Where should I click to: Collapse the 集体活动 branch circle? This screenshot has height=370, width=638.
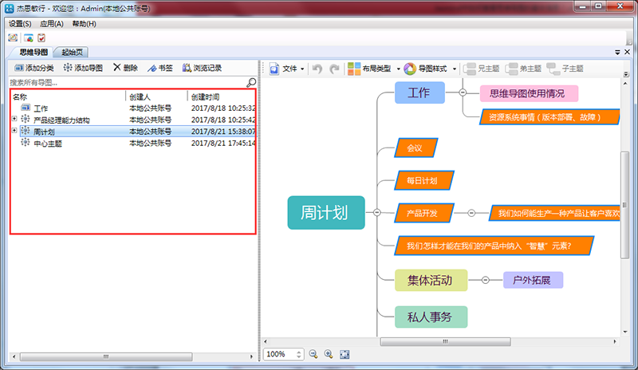pos(486,280)
